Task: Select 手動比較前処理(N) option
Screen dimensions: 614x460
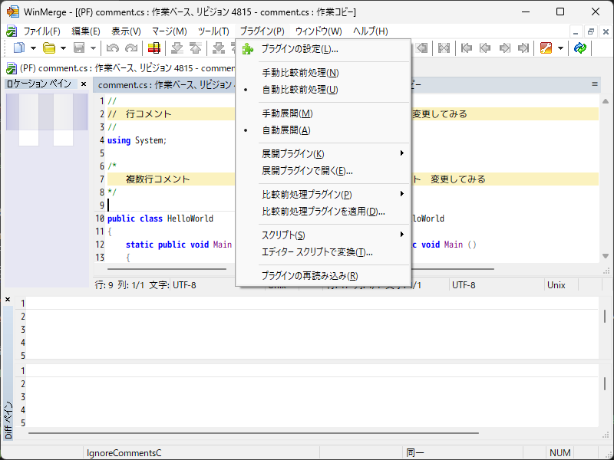Action: pos(323,73)
